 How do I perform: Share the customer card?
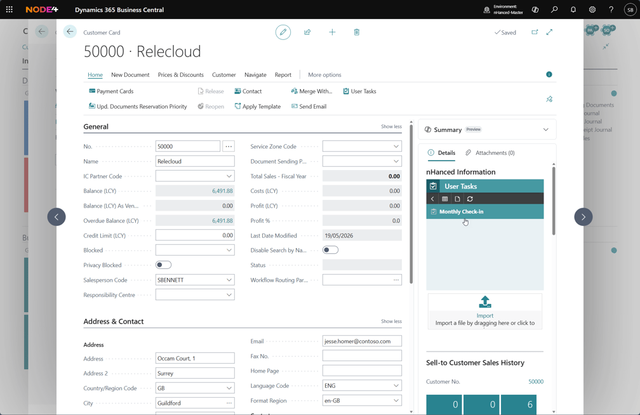(x=307, y=32)
